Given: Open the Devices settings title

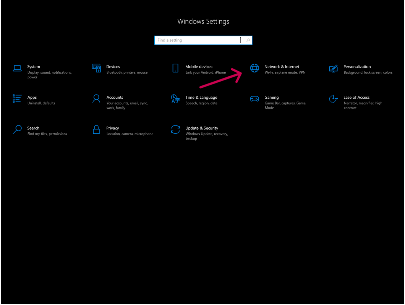Looking at the screenshot, I should tap(113, 67).
